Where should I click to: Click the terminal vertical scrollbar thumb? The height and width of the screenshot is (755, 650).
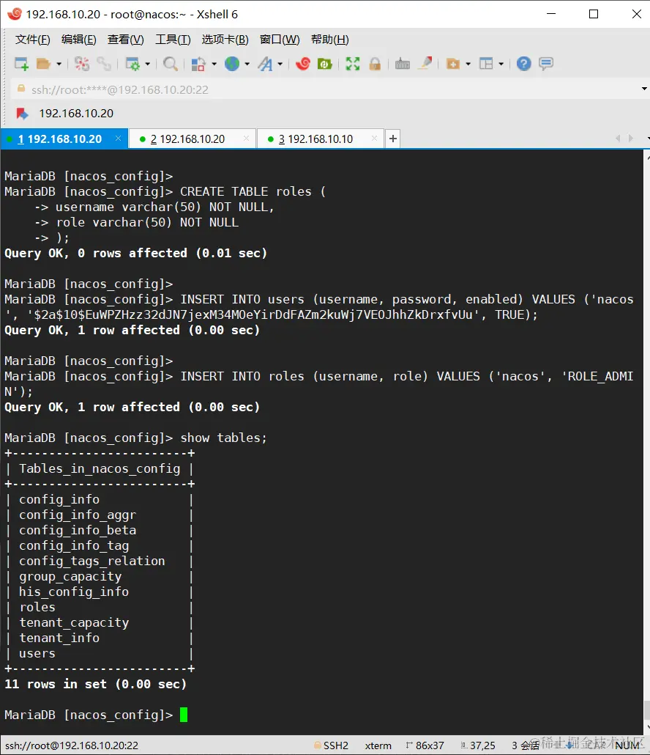646,710
